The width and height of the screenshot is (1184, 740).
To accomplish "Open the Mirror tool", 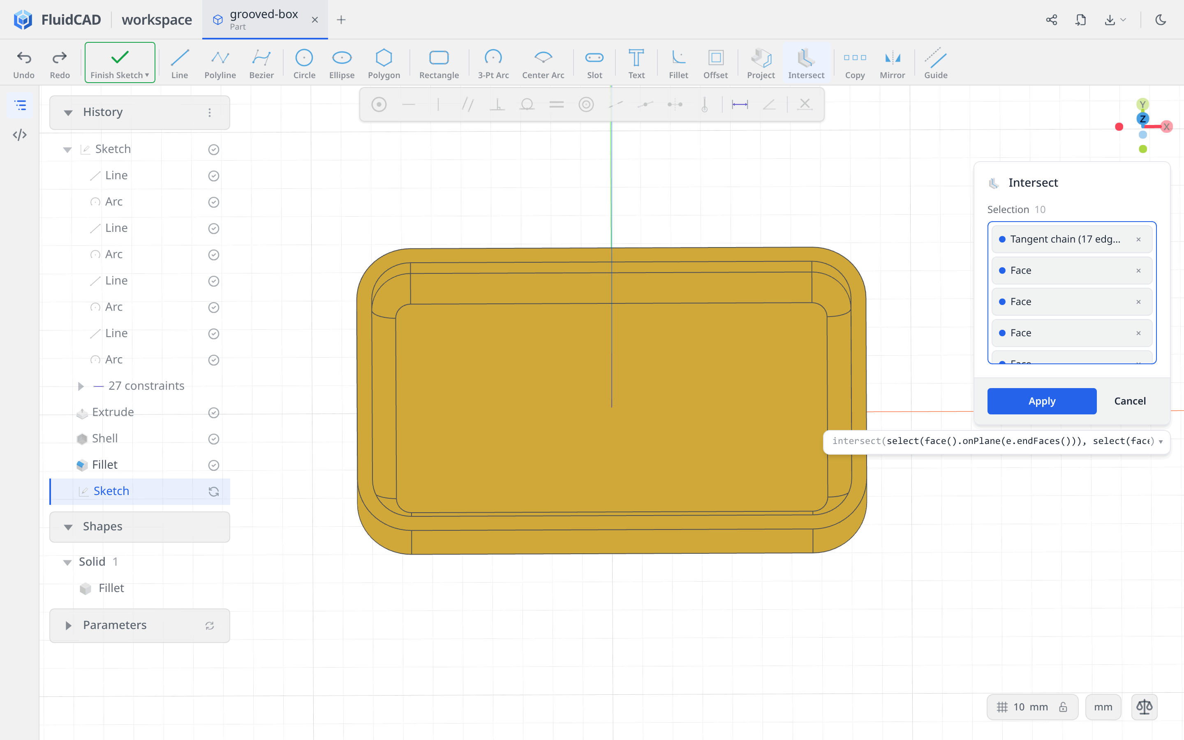I will tap(893, 63).
